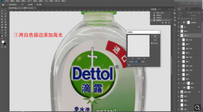Select the Crop tool

click(x=2, y=16)
